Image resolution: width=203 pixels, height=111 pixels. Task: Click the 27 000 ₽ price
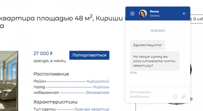point(43,53)
